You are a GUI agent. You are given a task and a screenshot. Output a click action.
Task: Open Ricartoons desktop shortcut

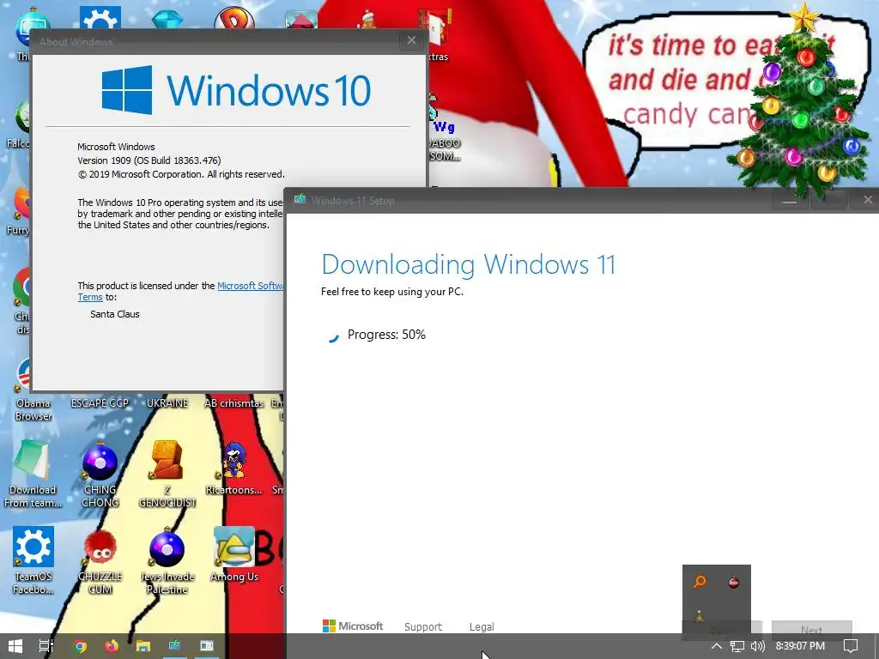233,469
